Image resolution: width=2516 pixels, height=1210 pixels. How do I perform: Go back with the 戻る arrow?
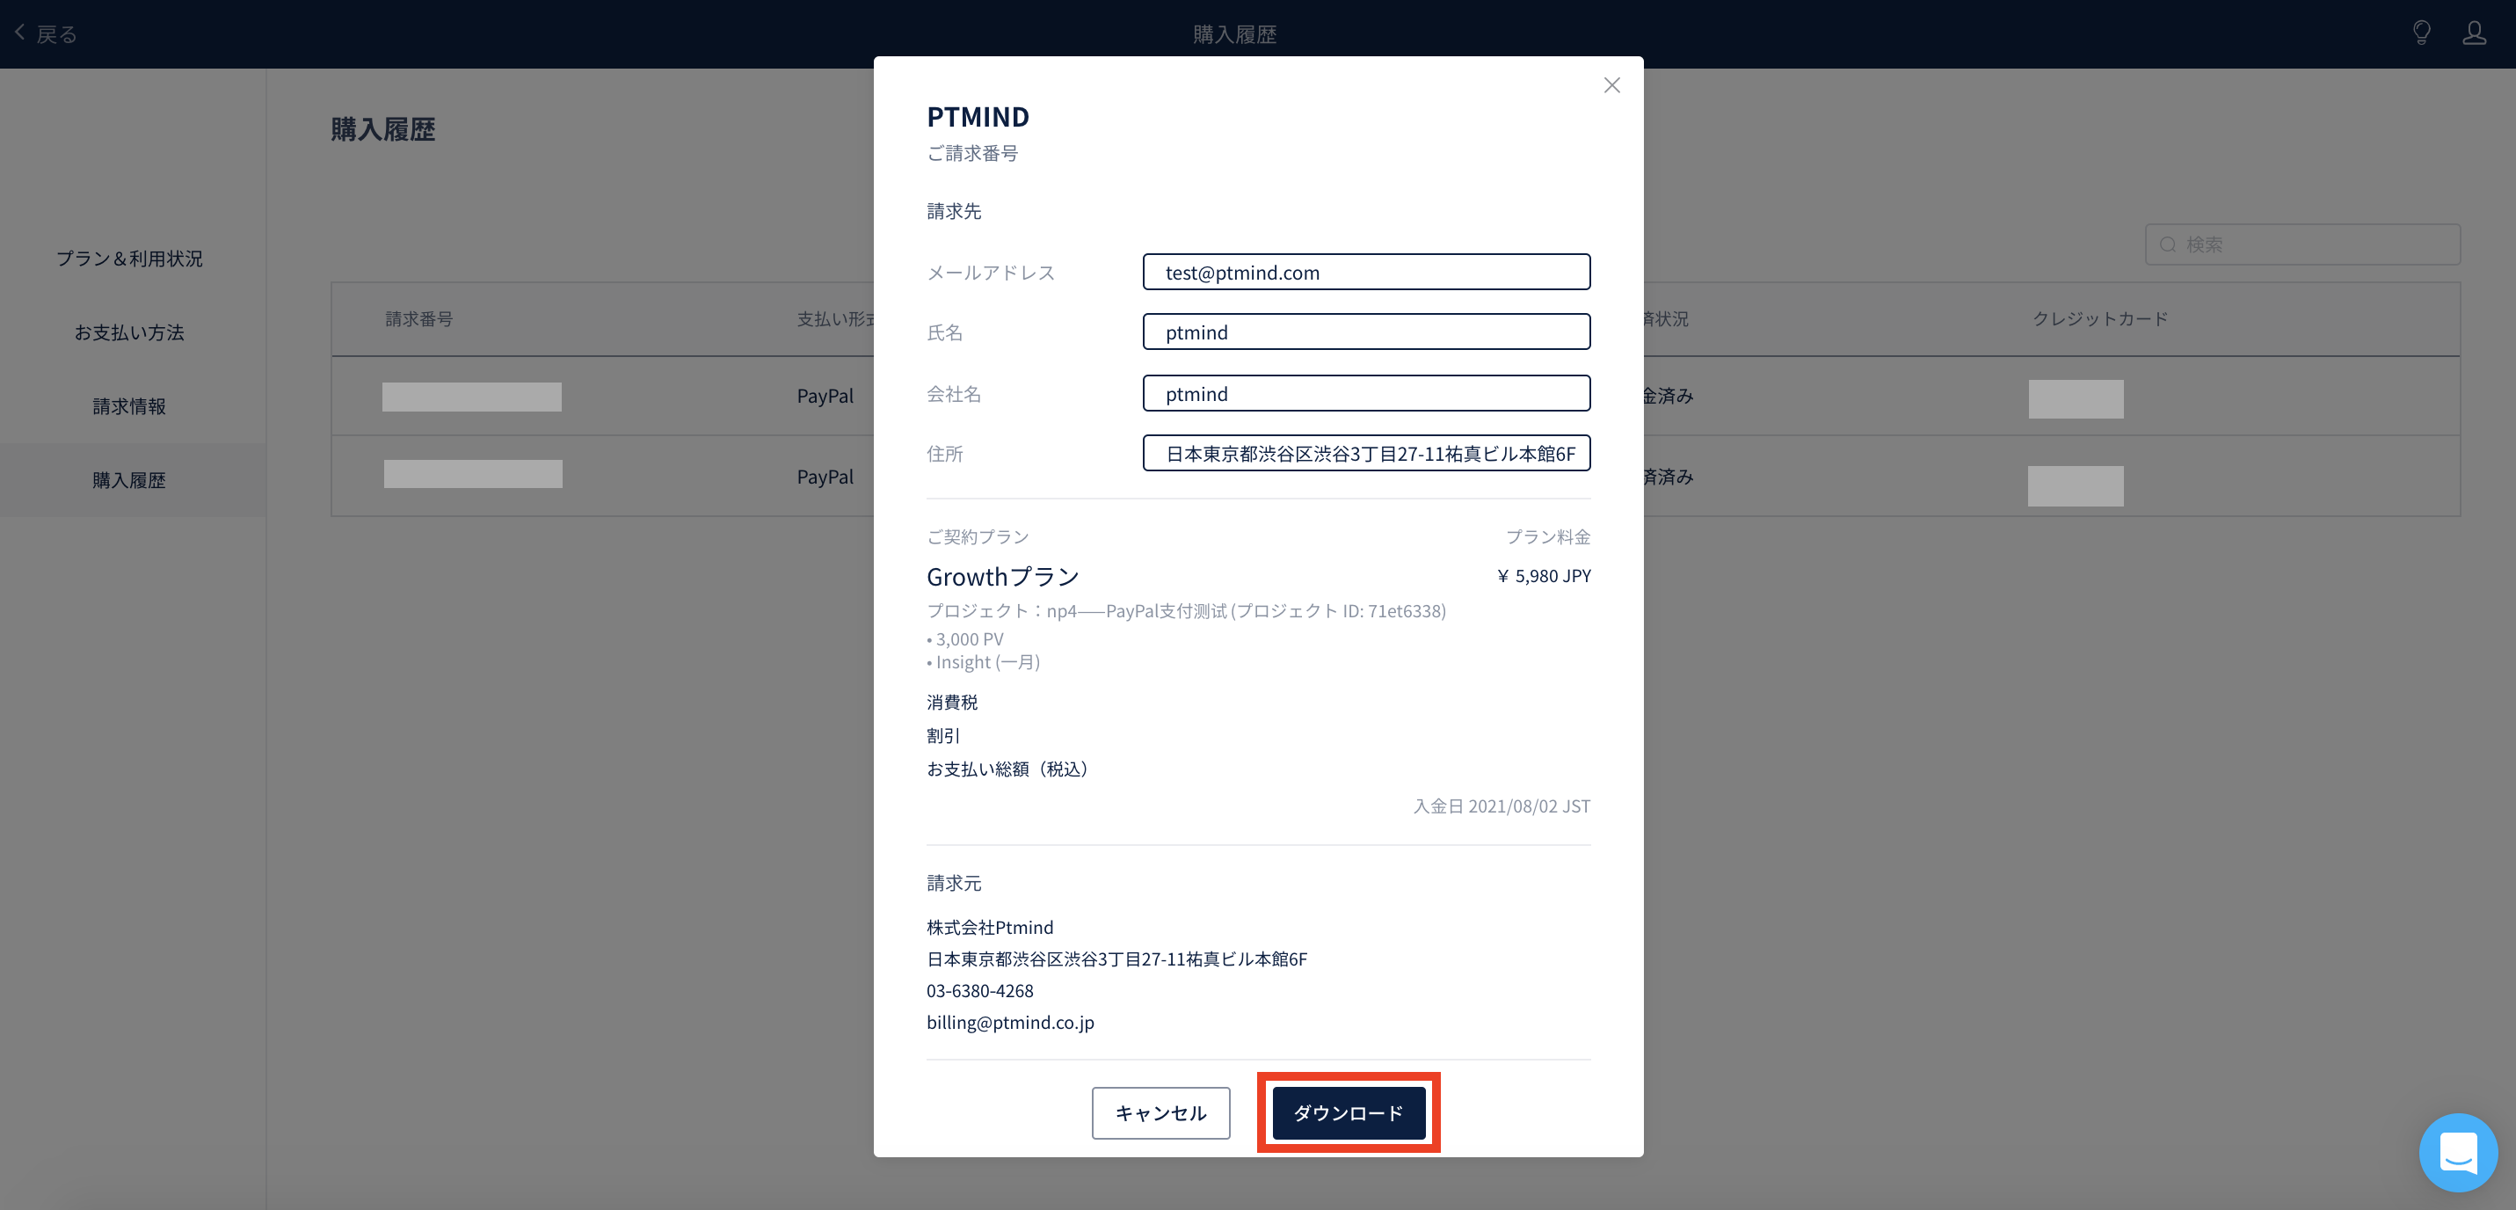(x=46, y=33)
